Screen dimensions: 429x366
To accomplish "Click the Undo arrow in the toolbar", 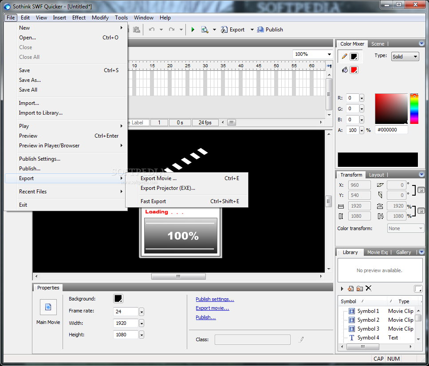I will [x=152, y=30].
